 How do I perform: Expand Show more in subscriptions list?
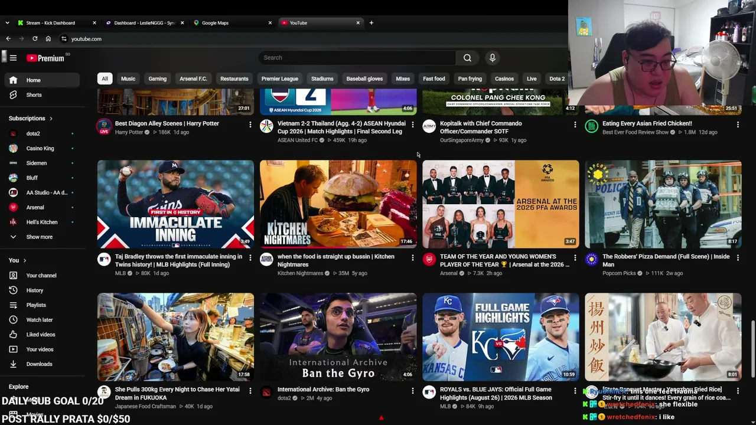point(41,237)
